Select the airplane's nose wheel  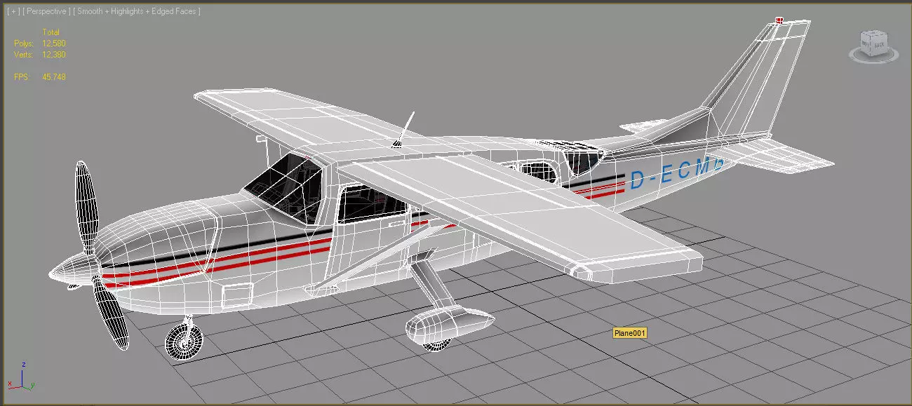[185, 341]
